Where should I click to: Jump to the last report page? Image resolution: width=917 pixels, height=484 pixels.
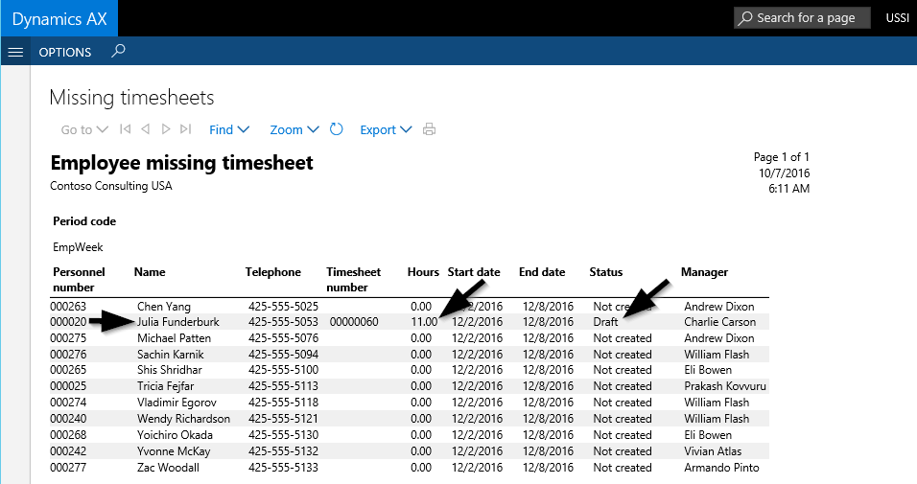[185, 129]
